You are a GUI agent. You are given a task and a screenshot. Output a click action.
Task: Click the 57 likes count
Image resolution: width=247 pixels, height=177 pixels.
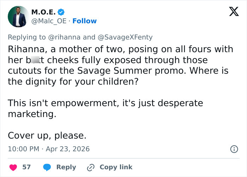(26, 167)
